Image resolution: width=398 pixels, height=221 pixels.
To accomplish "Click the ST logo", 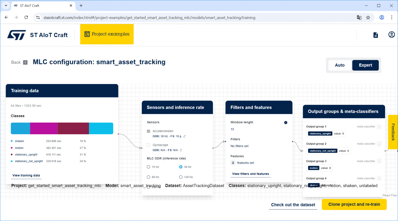I will click(17, 35).
